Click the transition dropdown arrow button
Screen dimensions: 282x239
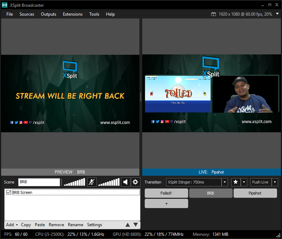[225, 182]
